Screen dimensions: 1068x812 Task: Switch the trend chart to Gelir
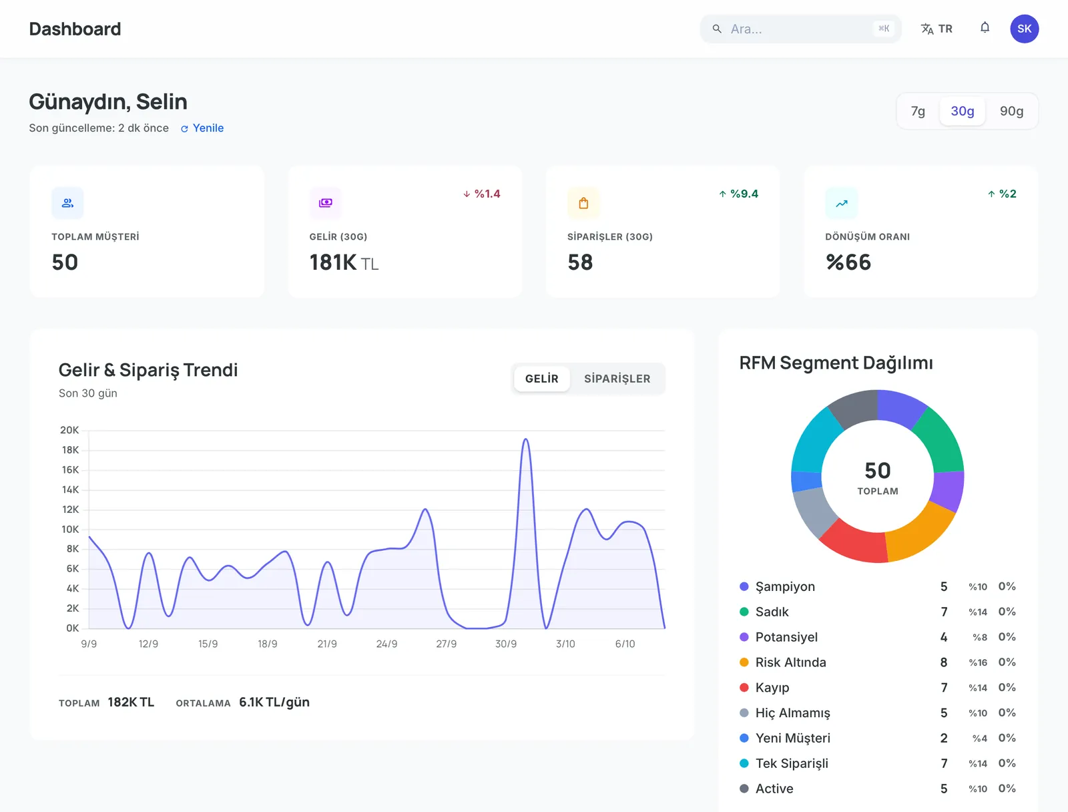542,379
